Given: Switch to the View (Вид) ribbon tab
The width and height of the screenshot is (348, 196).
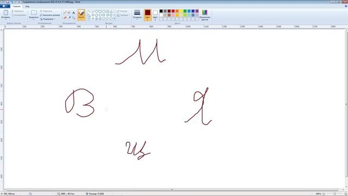Looking at the screenshot, I should 27,7.
